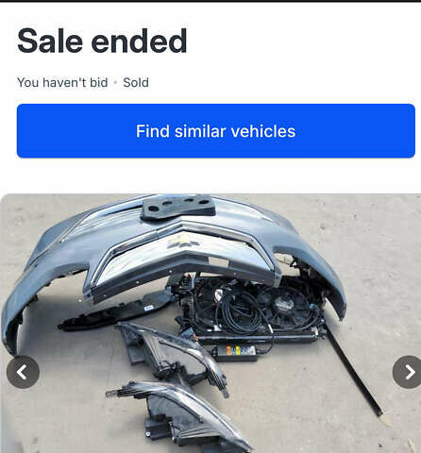
Task: Click the black trim strip in photo
Action: [x=354, y=371]
